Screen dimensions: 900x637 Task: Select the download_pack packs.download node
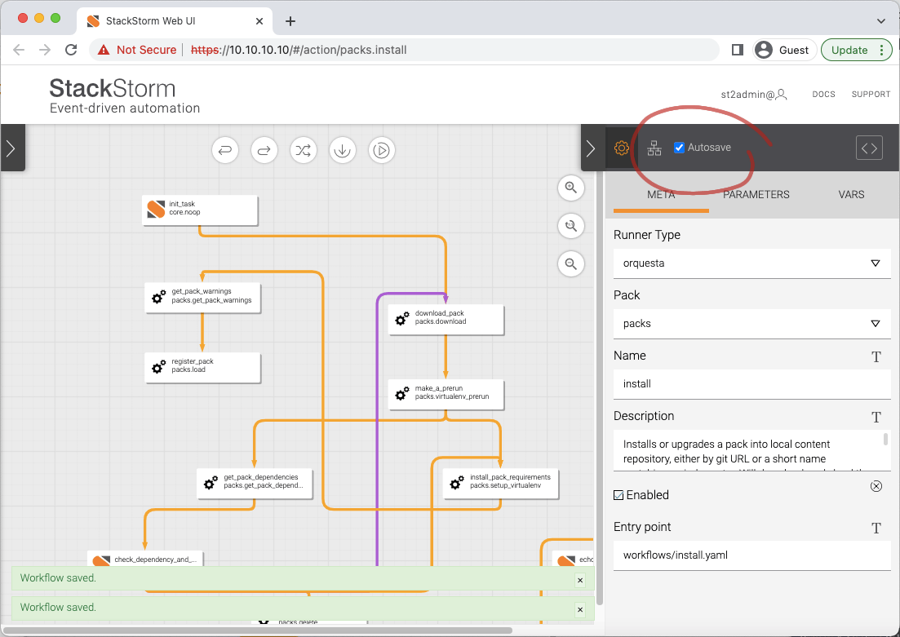[446, 319]
